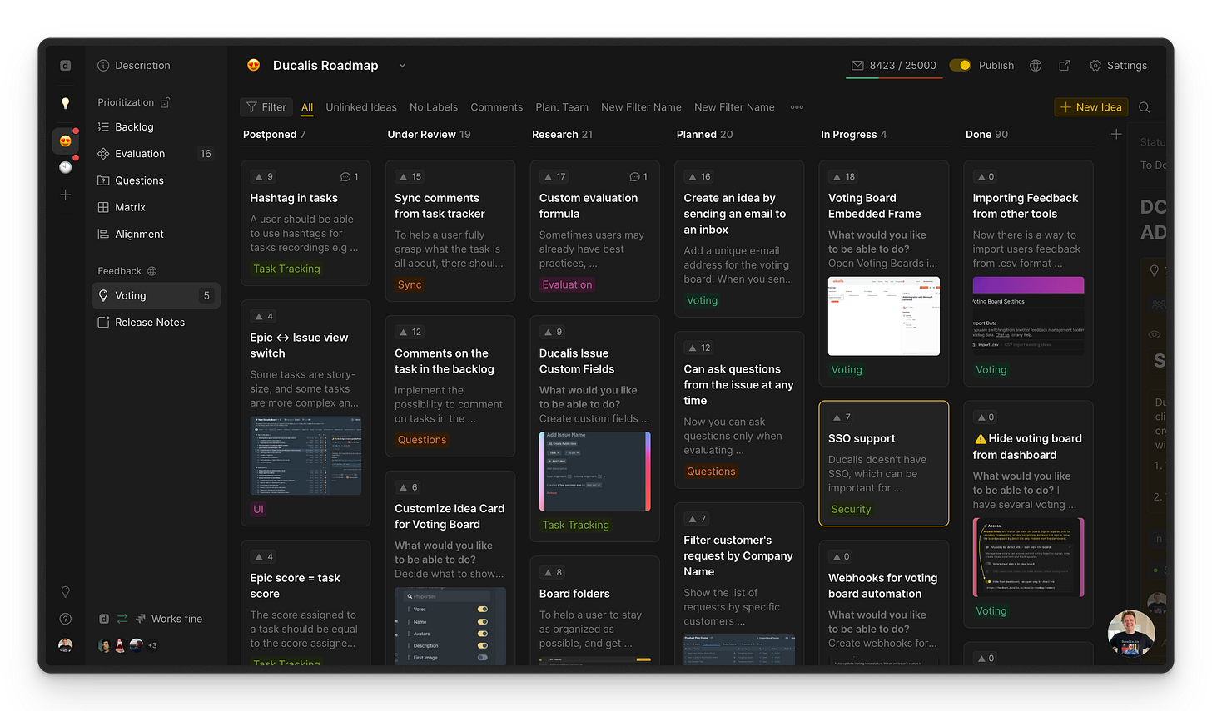Toggle the Publish switch
1212x711 pixels.
tap(960, 66)
